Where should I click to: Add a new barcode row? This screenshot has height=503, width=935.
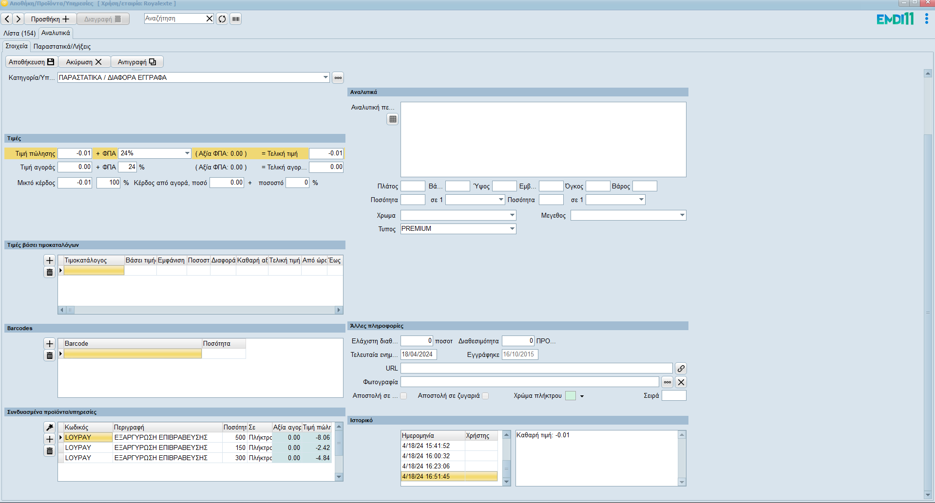[x=49, y=344]
